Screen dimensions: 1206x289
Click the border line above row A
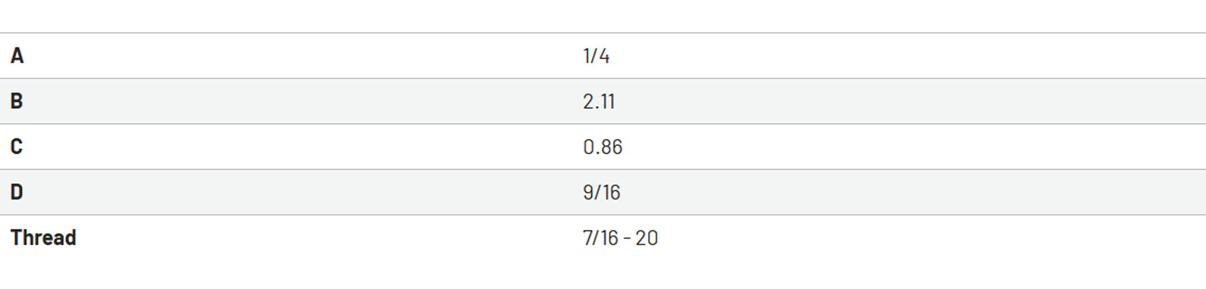[603, 33]
